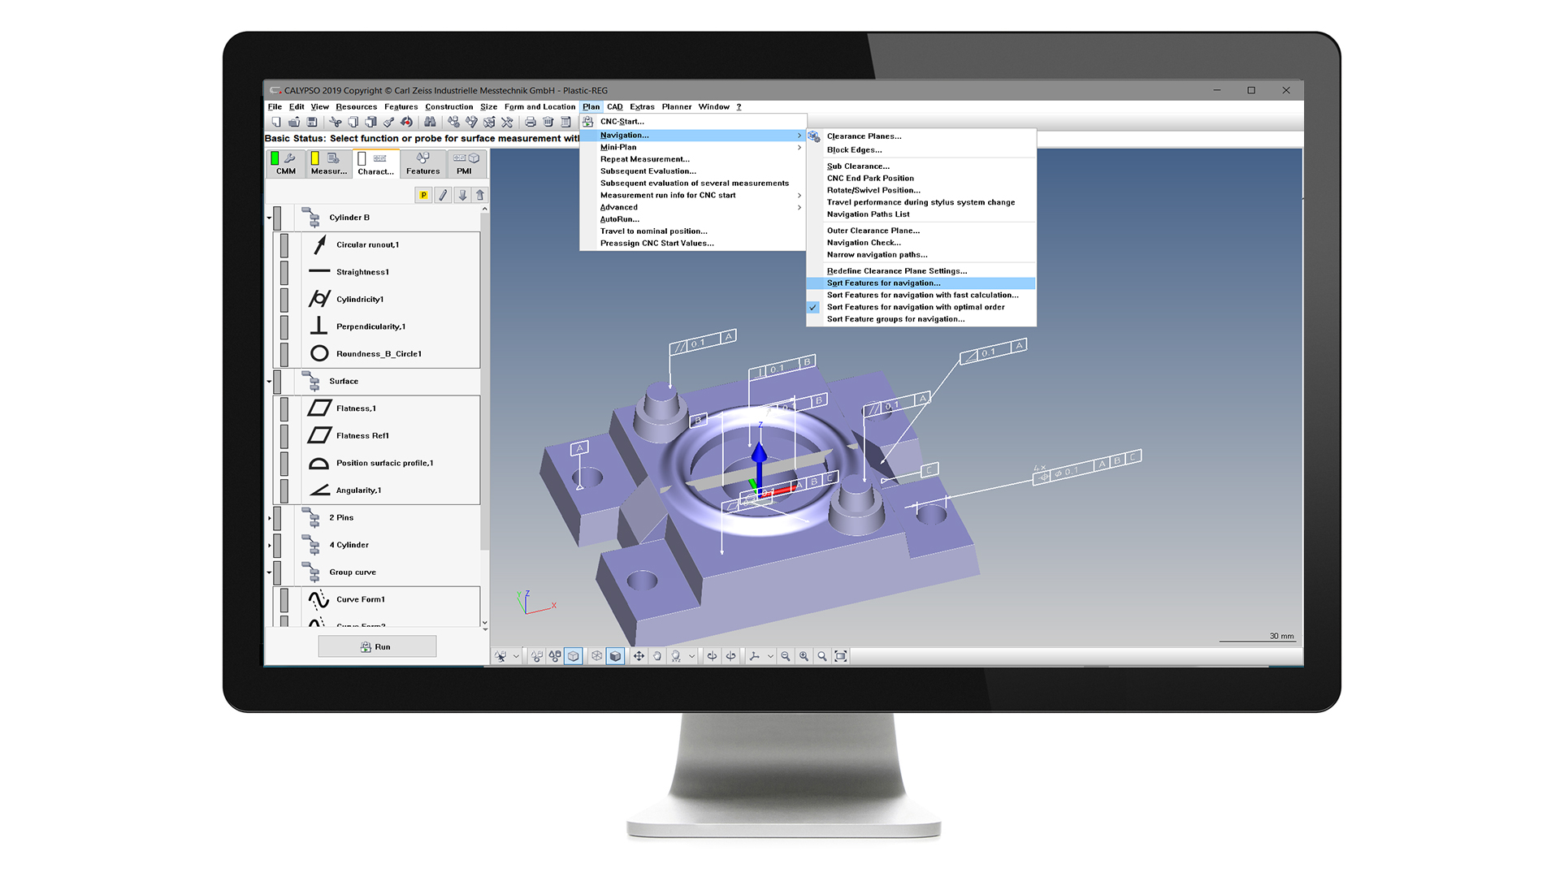
Task: Open the Advanced submenu
Action: 693,207
